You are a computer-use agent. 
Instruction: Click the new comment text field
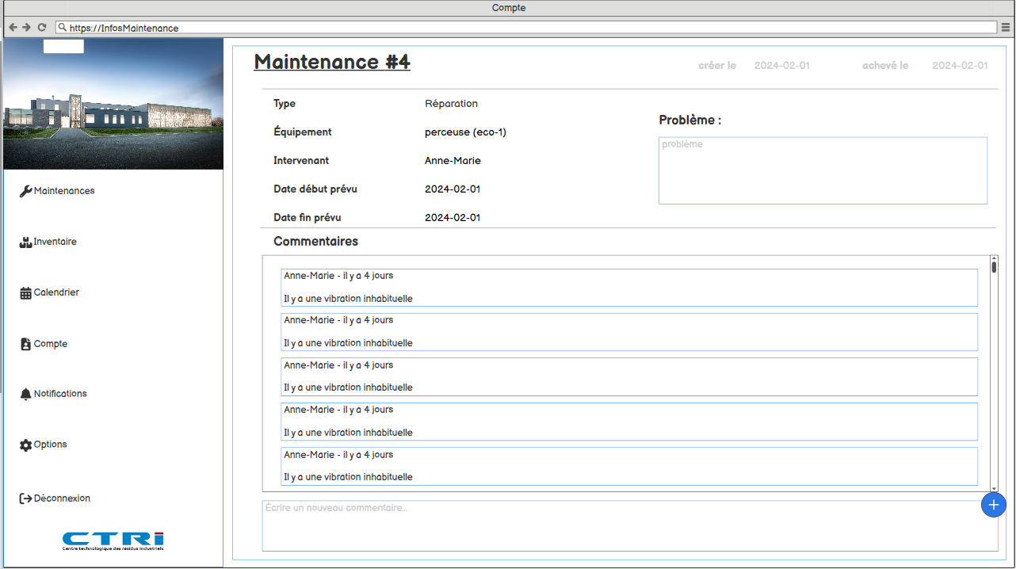pos(618,525)
